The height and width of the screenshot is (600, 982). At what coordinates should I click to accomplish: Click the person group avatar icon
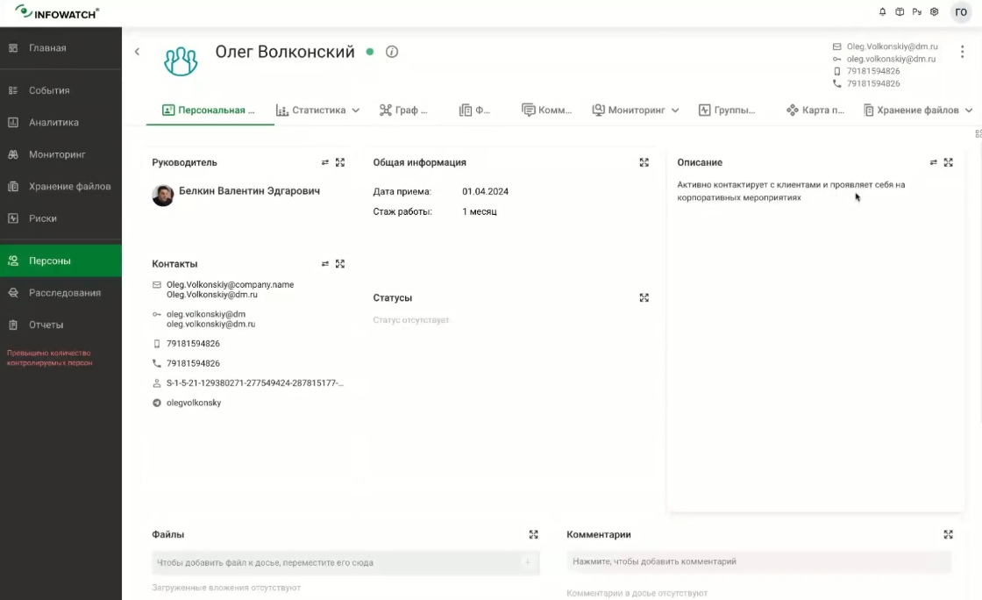pos(181,61)
